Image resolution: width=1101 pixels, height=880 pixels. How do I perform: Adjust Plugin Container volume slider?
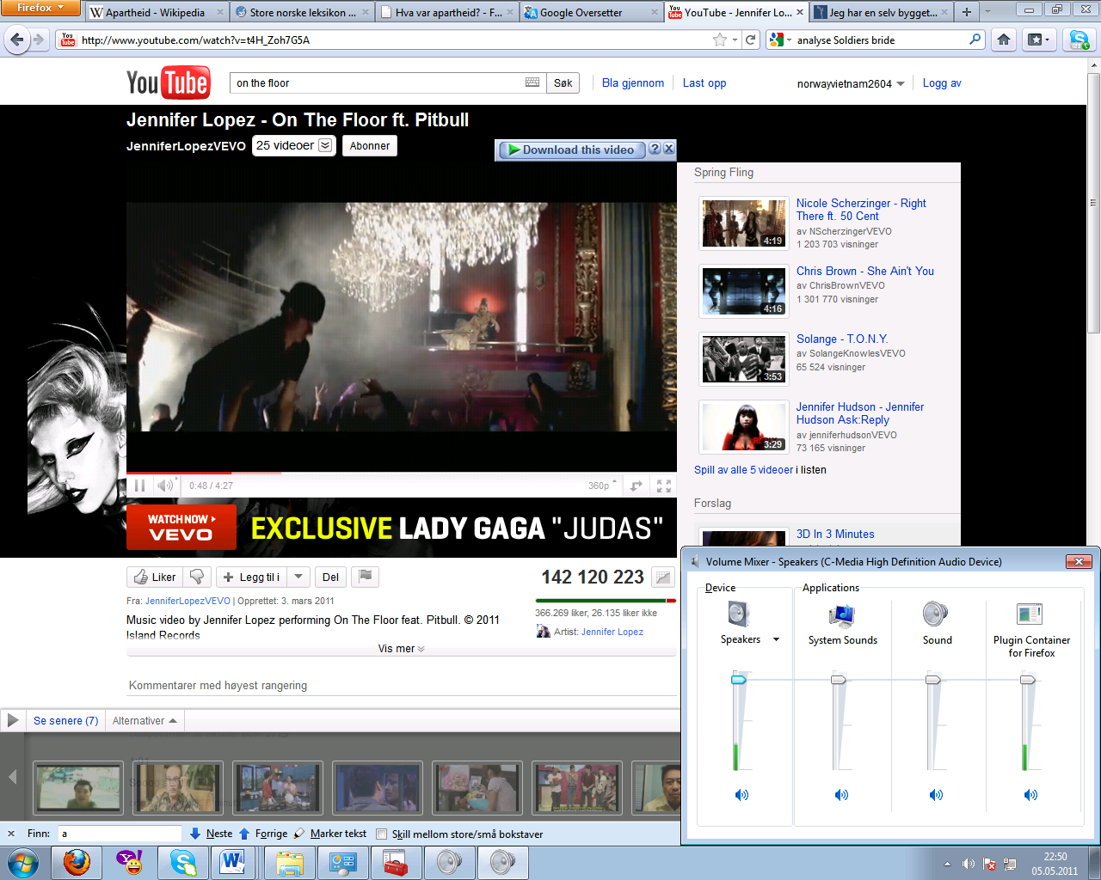tap(1028, 680)
